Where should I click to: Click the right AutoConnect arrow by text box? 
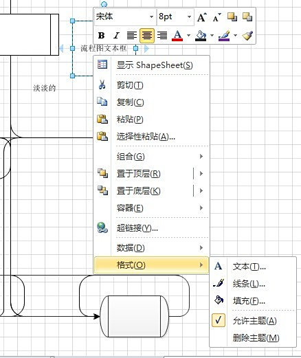tap(146, 48)
